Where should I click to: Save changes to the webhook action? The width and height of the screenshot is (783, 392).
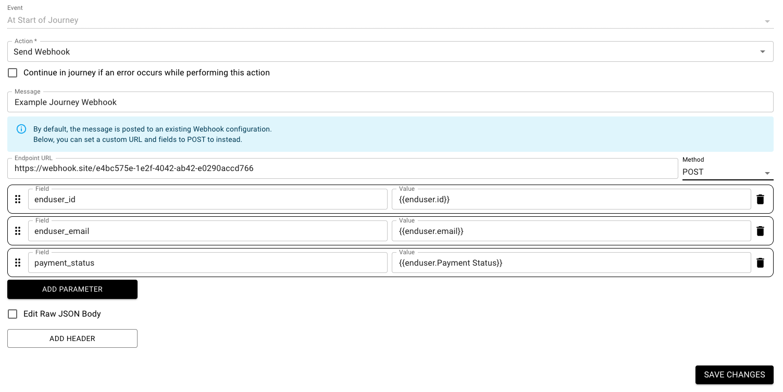[x=735, y=374]
